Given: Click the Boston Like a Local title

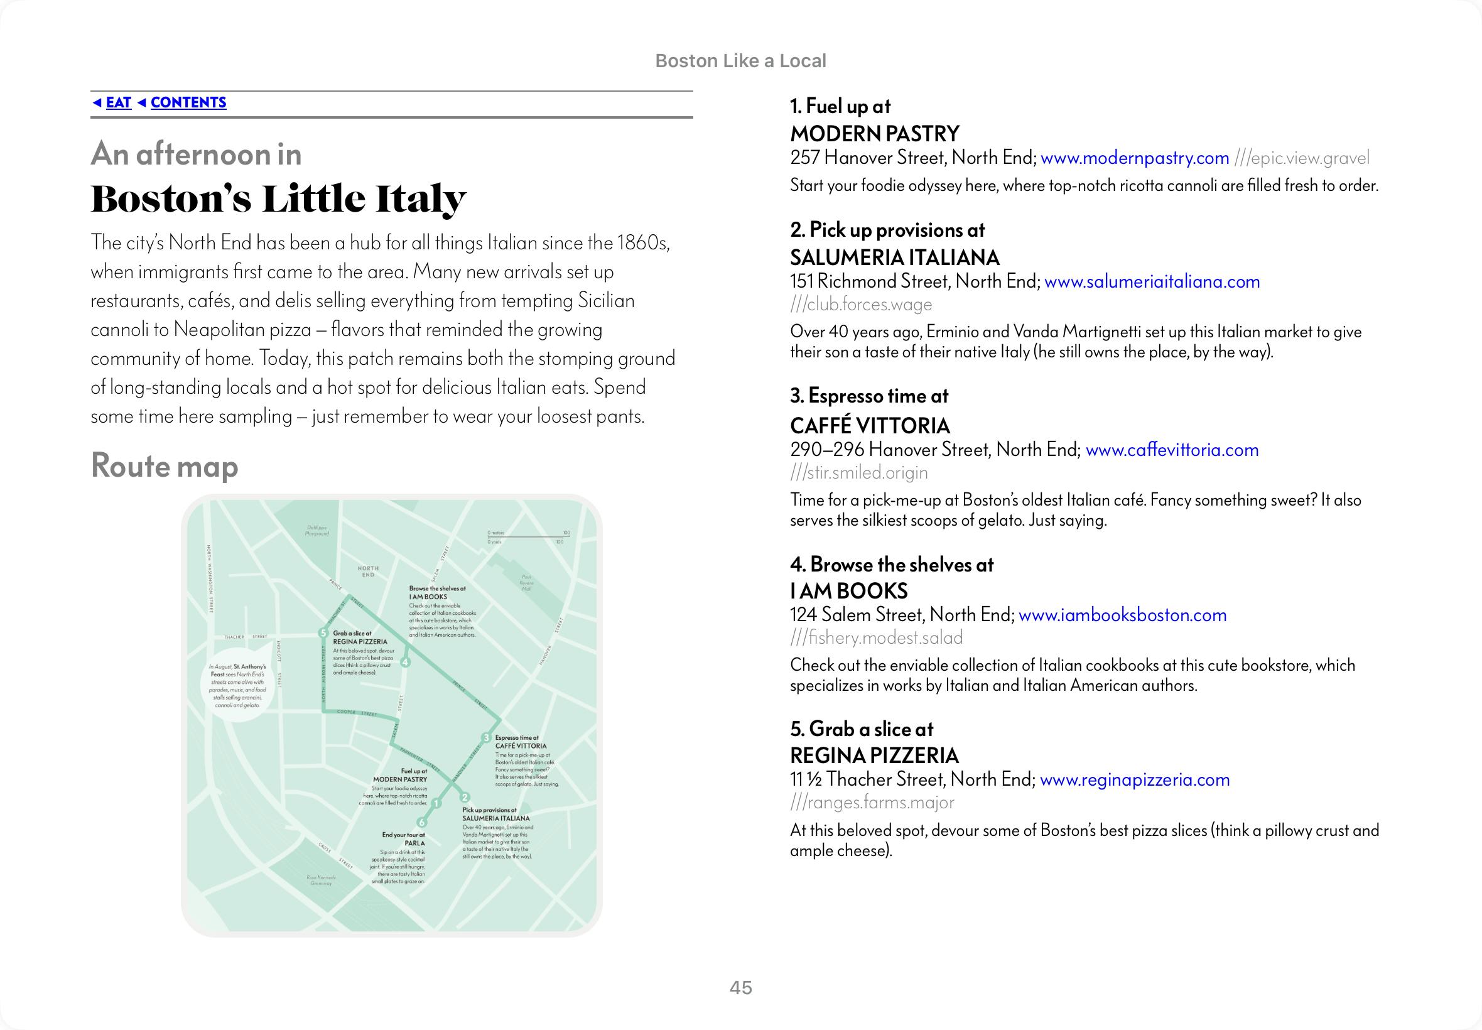Looking at the screenshot, I should tap(740, 61).
